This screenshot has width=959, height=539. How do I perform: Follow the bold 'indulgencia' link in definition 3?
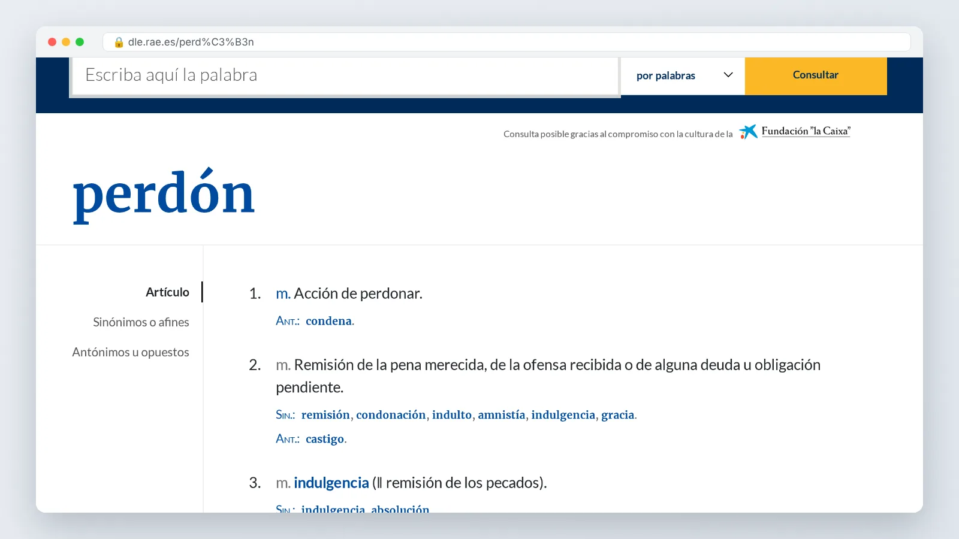(331, 483)
